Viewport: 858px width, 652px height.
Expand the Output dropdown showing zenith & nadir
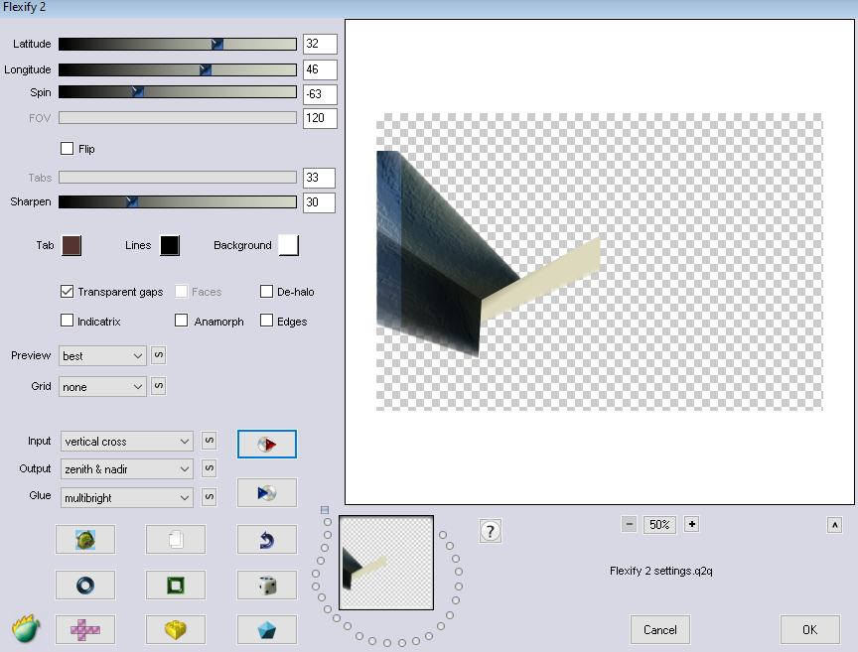click(126, 469)
